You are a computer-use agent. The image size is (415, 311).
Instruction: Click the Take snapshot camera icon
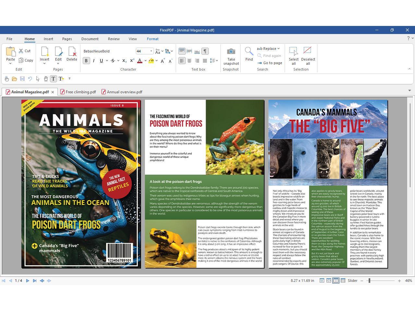tap(231, 52)
